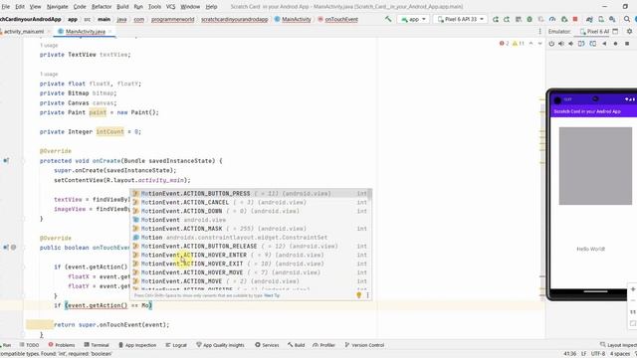
Task: Click the Make Project hammer icon
Action: click(x=388, y=19)
